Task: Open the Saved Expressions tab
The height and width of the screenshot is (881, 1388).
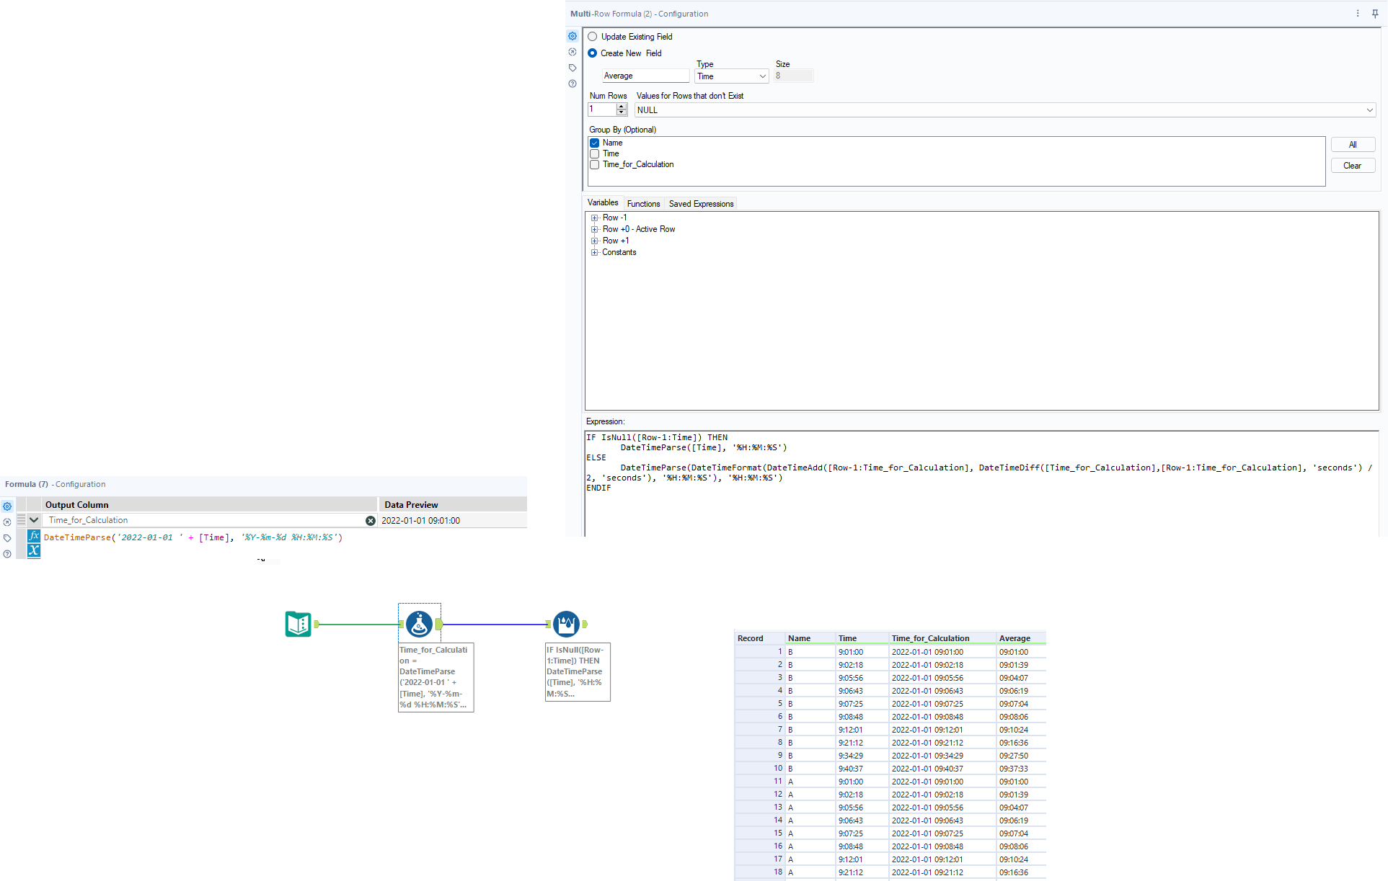Action: [x=700, y=204]
